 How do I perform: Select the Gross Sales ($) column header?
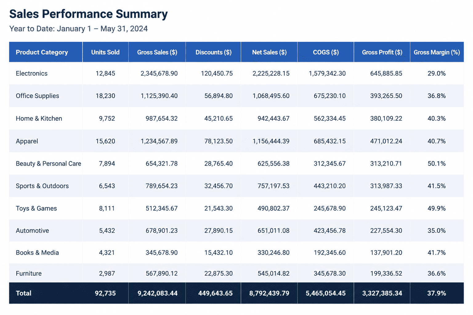click(157, 52)
